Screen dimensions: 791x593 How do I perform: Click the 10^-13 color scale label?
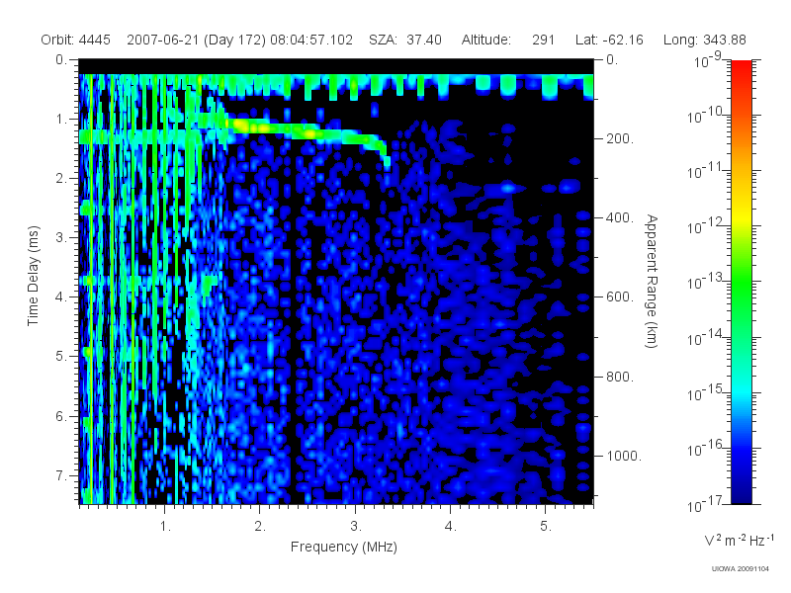[x=707, y=282]
